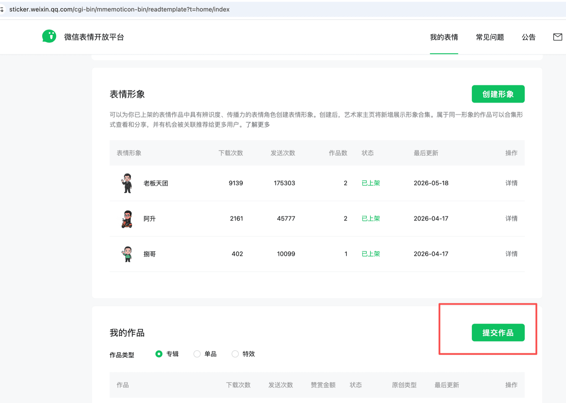Click 赞赏金额 column header
The width and height of the screenshot is (566, 403).
323,385
